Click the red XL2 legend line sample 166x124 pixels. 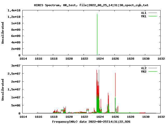pos(153,68)
